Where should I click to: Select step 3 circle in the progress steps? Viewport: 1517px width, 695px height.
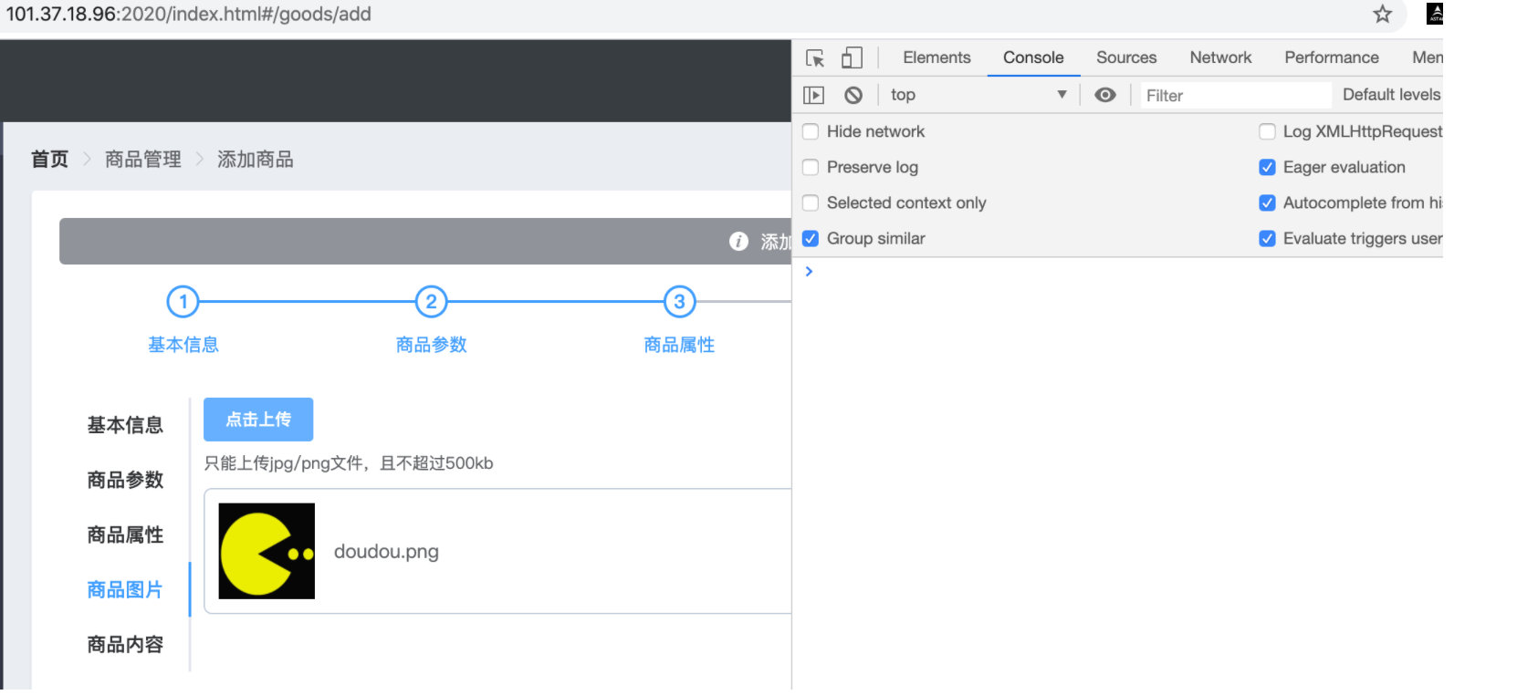pos(679,301)
